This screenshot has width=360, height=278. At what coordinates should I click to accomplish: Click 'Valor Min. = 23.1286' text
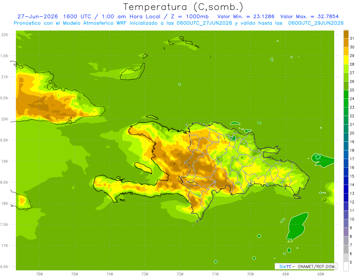pyautogui.click(x=246, y=16)
